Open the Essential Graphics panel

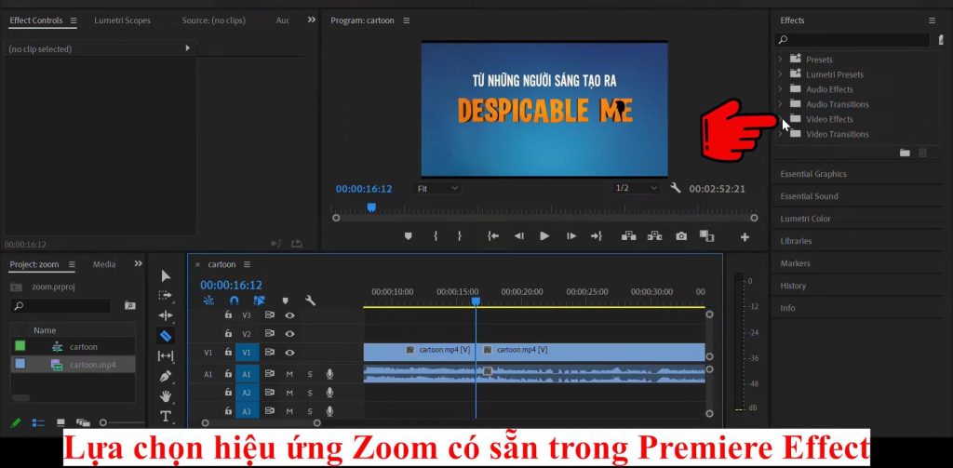(x=813, y=174)
